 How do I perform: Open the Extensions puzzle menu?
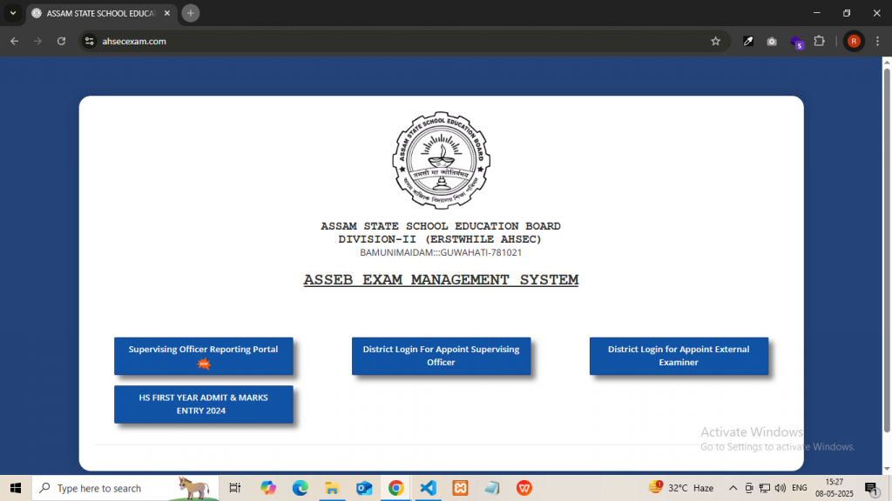click(820, 41)
